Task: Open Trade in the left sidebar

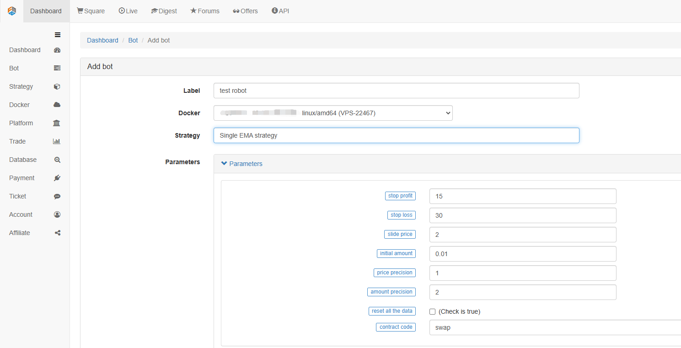Action: (17, 141)
